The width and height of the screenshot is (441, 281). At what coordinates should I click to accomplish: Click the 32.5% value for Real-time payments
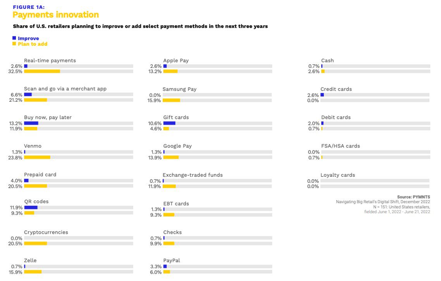tap(16, 72)
